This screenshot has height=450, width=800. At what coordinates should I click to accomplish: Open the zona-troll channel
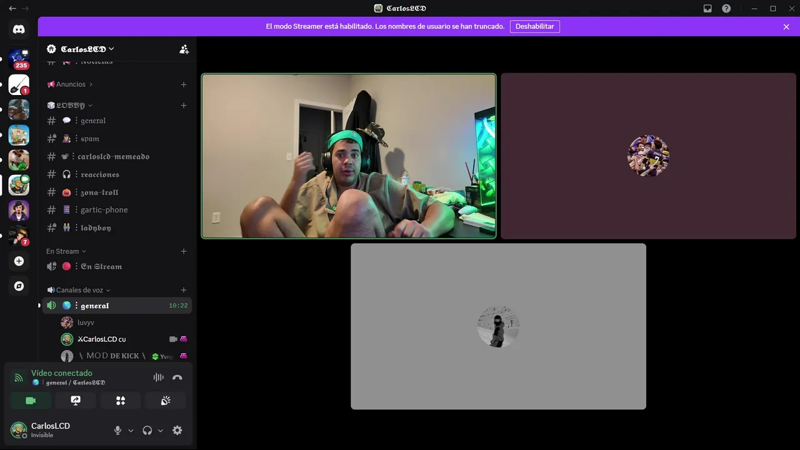click(x=116, y=192)
